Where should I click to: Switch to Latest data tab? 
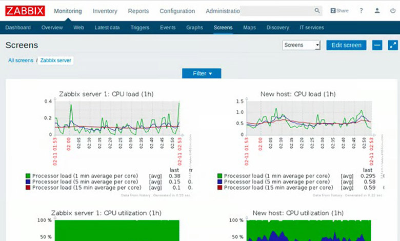point(107,28)
